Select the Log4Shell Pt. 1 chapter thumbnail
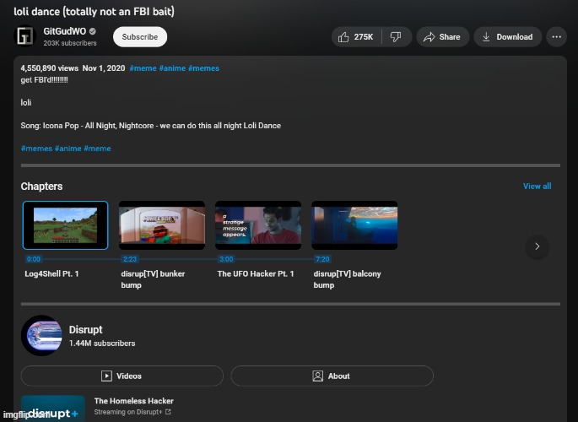 click(65, 225)
